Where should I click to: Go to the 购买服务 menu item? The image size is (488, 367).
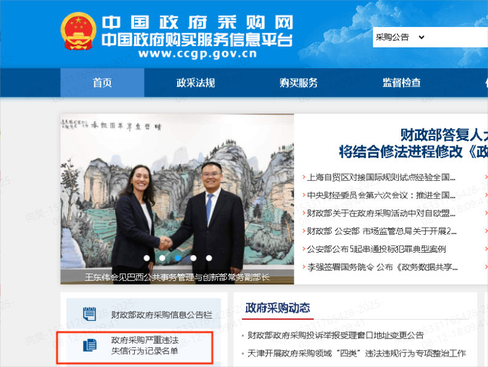pyautogui.click(x=298, y=83)
